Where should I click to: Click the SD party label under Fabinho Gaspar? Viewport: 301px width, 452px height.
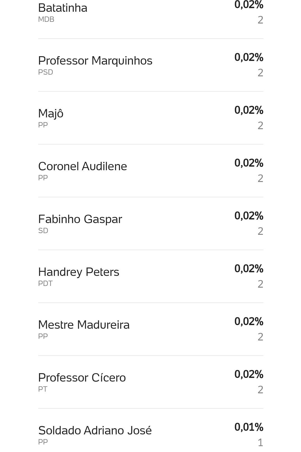[x=43, y=231]
